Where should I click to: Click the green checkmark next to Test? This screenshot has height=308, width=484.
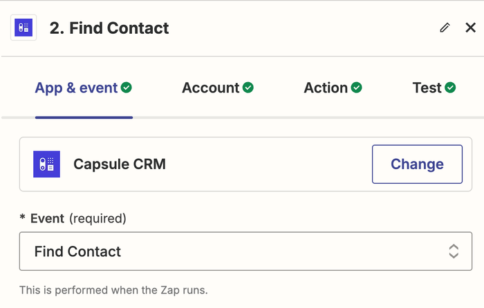click(450, 88)
